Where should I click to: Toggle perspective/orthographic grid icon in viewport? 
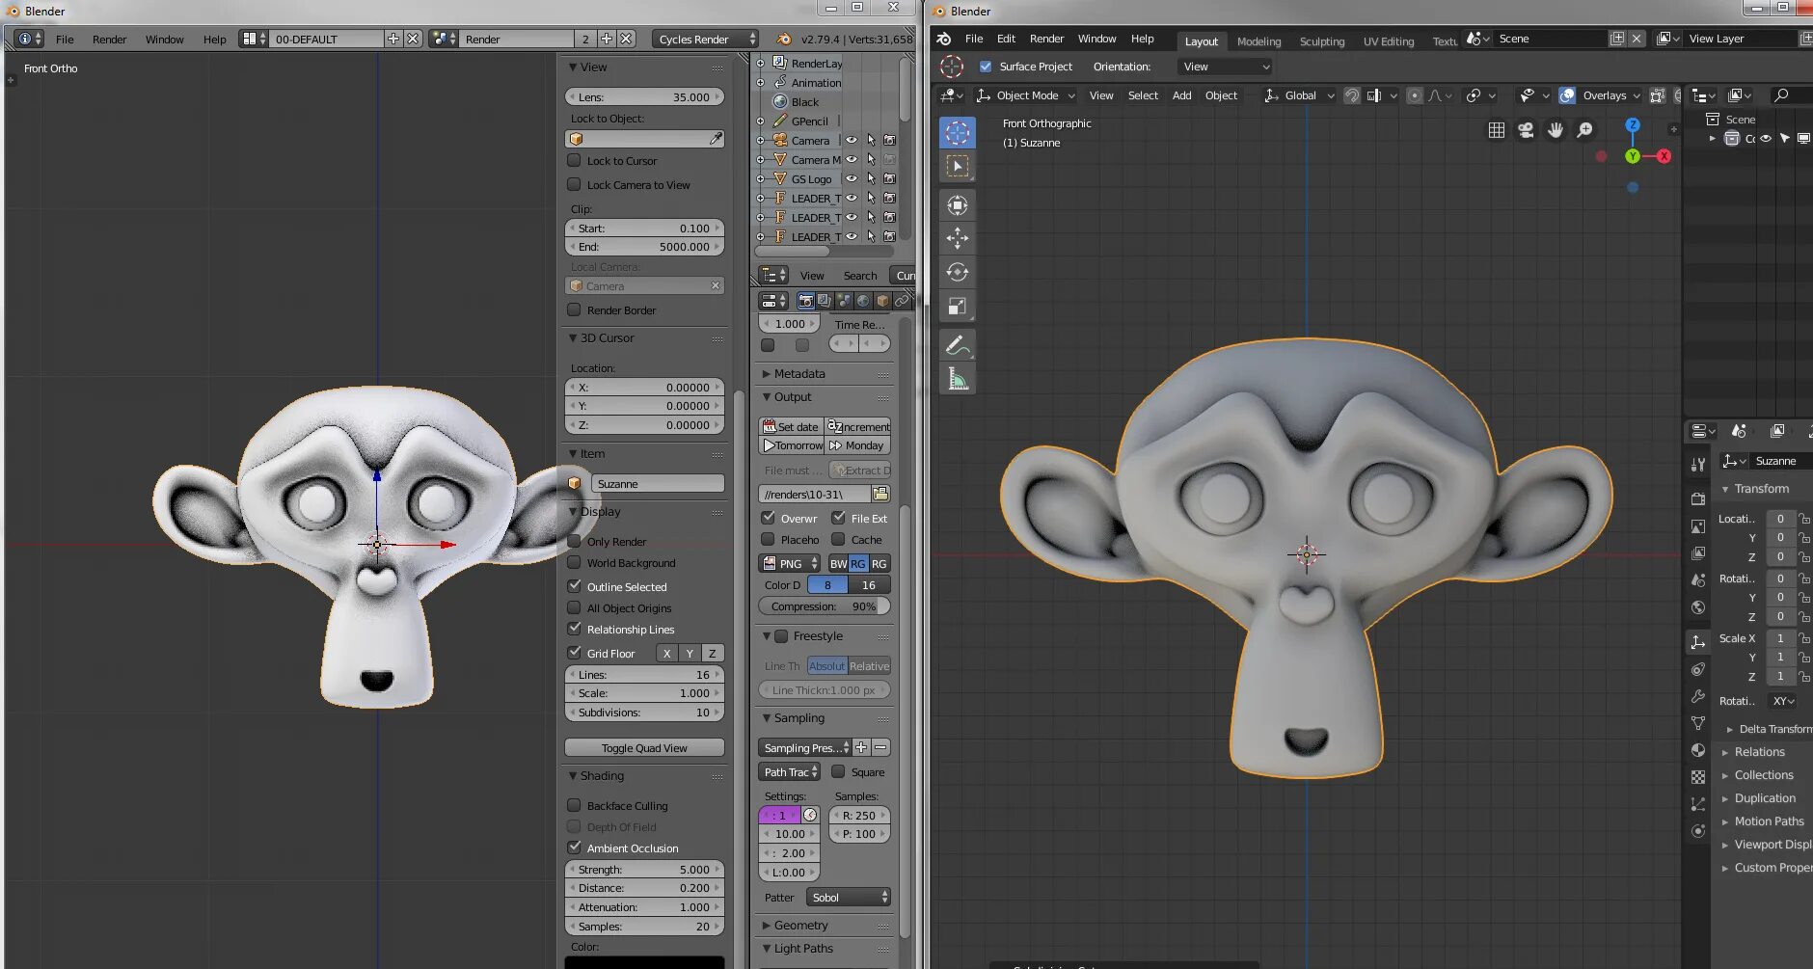[1496, 130]
